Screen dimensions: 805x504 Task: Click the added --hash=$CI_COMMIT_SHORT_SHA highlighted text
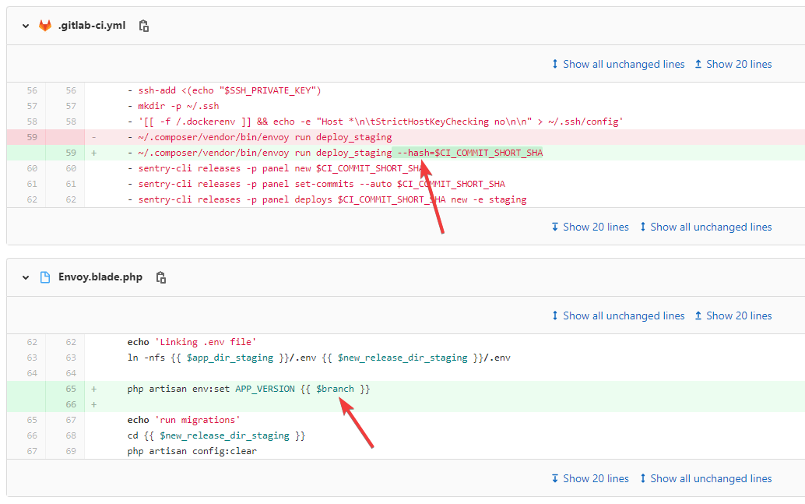click(x=469, y=153)
